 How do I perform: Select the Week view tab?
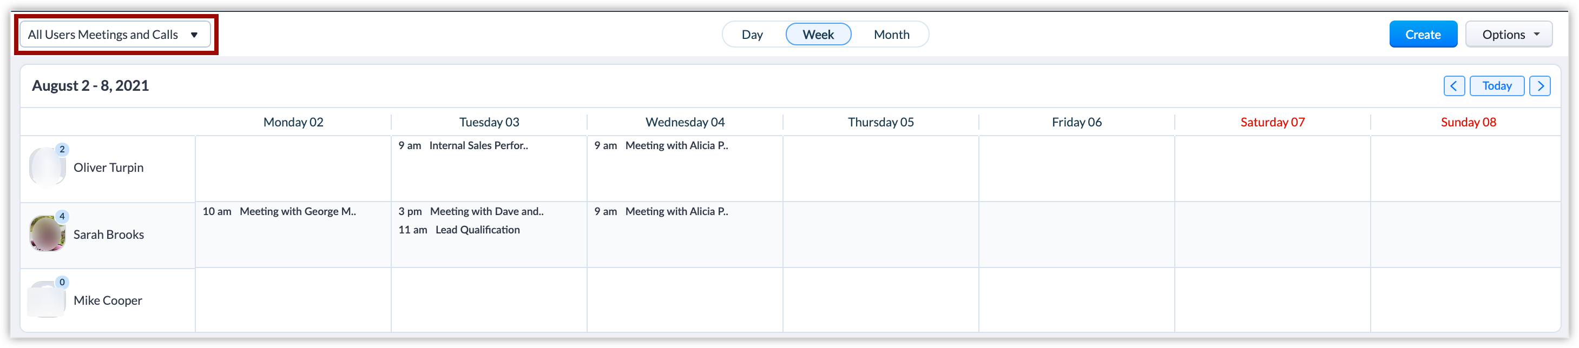point(818,35)
